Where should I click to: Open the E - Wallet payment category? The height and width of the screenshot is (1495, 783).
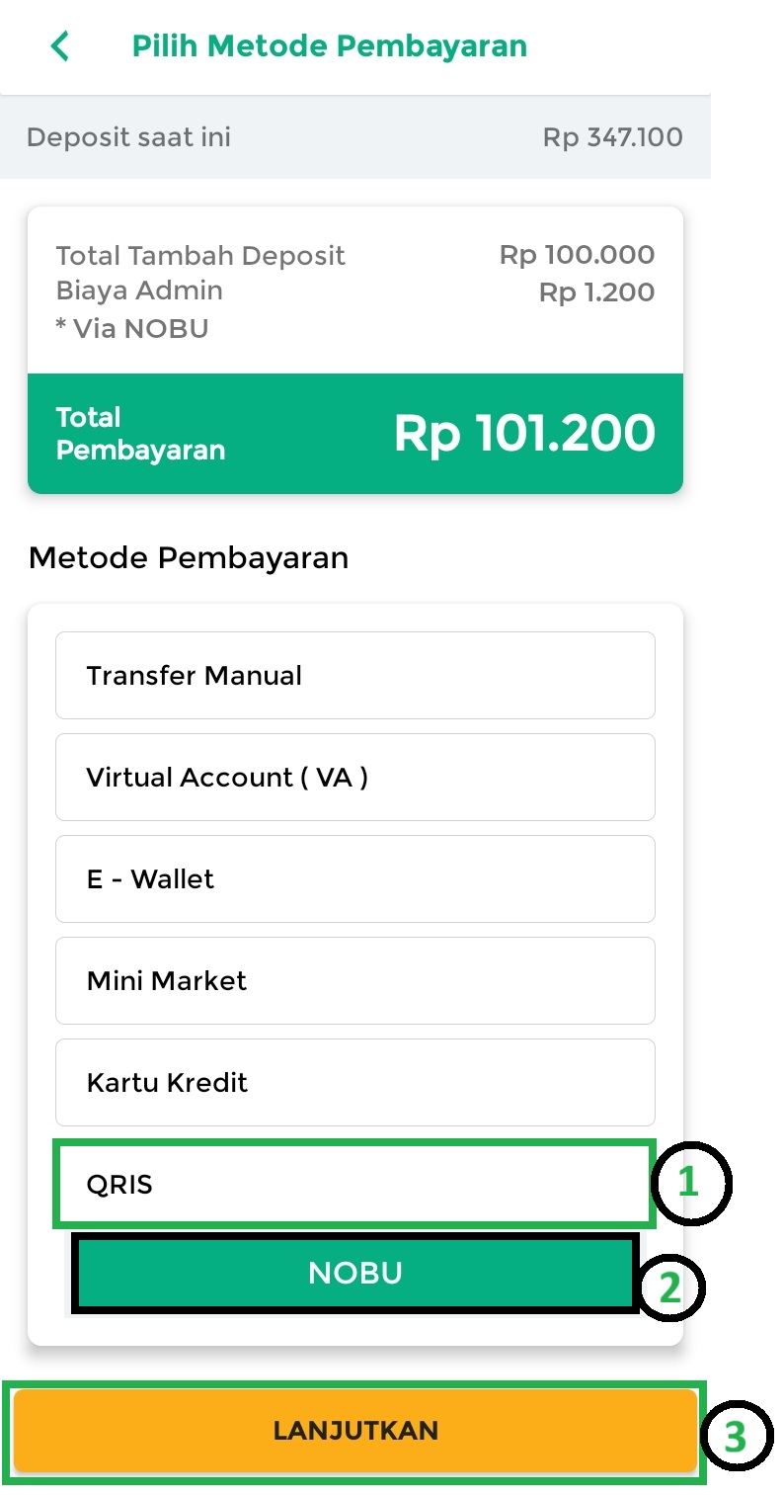click(354, 879)
